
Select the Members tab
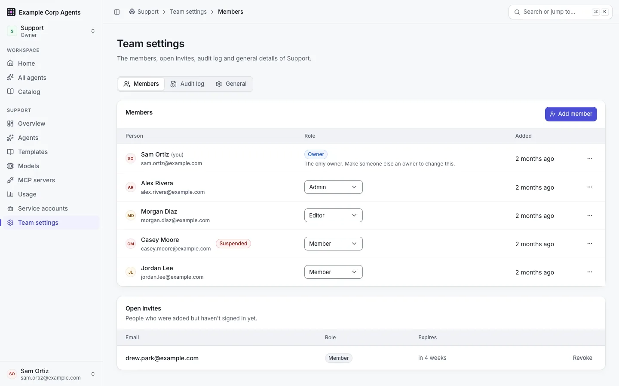(141, 84)
